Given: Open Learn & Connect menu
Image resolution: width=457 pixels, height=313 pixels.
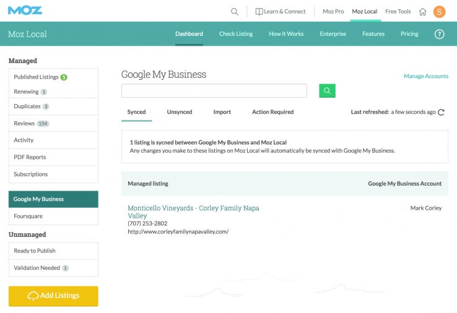Looking at the screenshot, I should click(281, 11).
